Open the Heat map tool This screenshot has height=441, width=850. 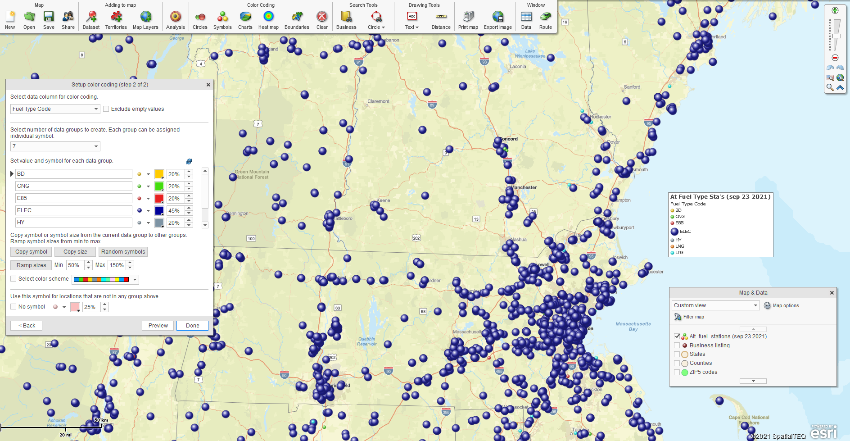[x=268, y=20]
